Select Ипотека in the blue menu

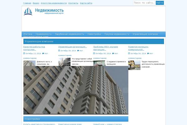coord(28,34)
